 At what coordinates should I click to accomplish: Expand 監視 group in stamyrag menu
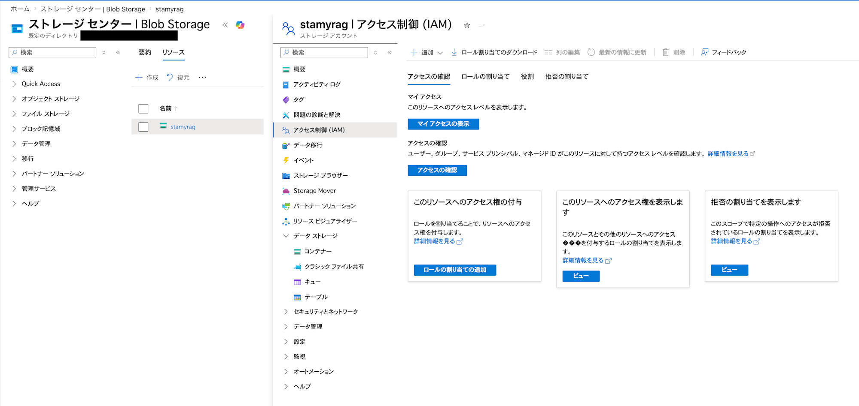(x=286, y=357)
